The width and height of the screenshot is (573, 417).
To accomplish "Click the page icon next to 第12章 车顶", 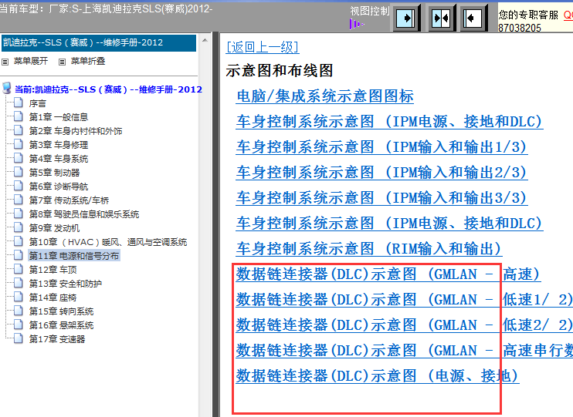I will click(x=19, y=269).
